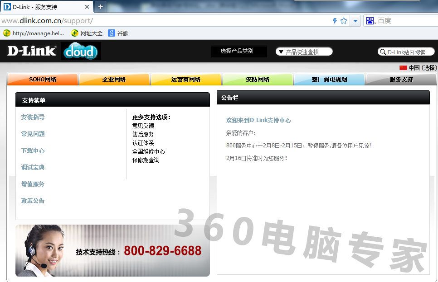Click the D-Link logo in the header
438x282 pixels.
pyautogui.click(x=32, y=51)
